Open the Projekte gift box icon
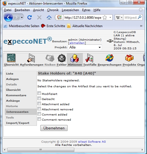 (129, 58)
